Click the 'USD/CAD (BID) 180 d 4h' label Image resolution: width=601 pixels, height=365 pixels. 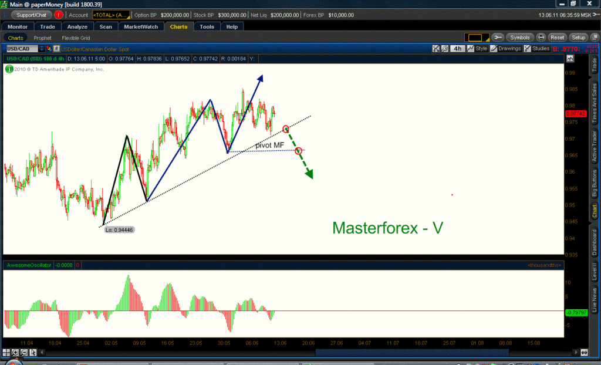(35, 59)
